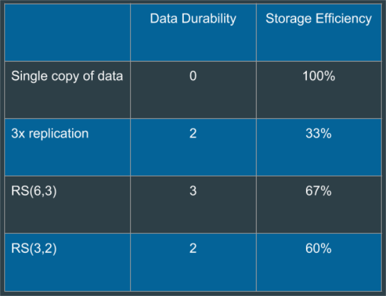Click durability value 0 for single copy

(x=193, y=76)
